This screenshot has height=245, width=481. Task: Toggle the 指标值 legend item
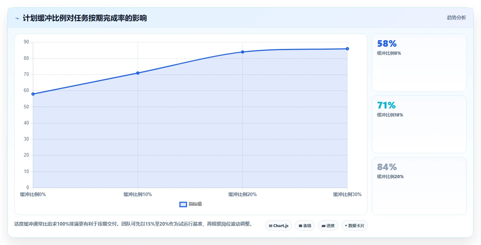(x=191, y=204)
